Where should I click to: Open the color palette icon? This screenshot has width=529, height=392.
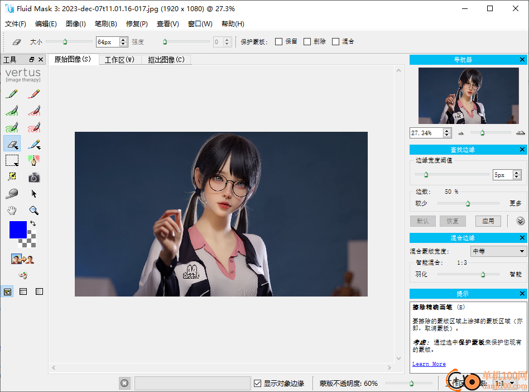[x=23, y=275]
